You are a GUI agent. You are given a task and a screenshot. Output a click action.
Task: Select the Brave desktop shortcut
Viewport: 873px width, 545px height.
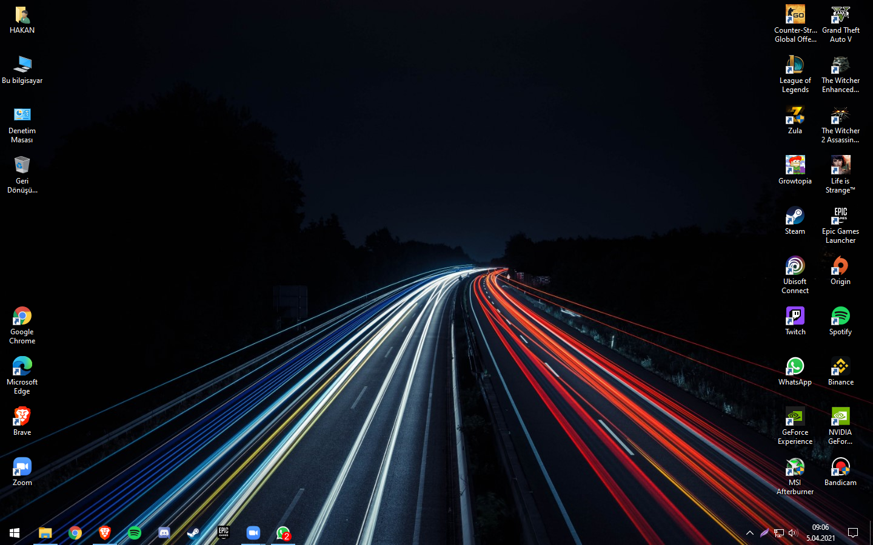coord(22,422)
